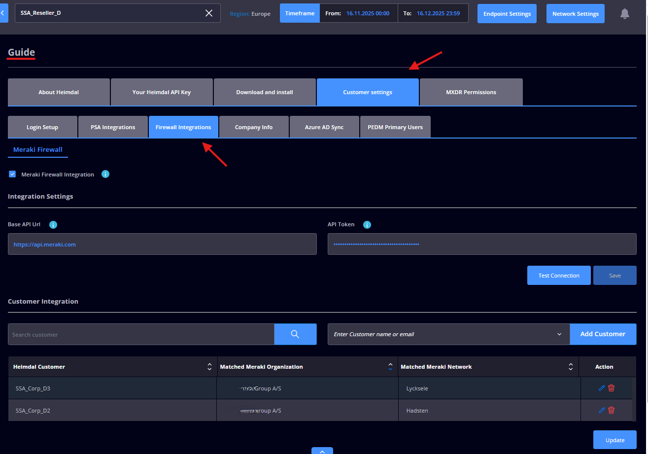The image size is (648, 454).
Task: Open the PSA Integrations subtab
Action: tap(113, 127)
